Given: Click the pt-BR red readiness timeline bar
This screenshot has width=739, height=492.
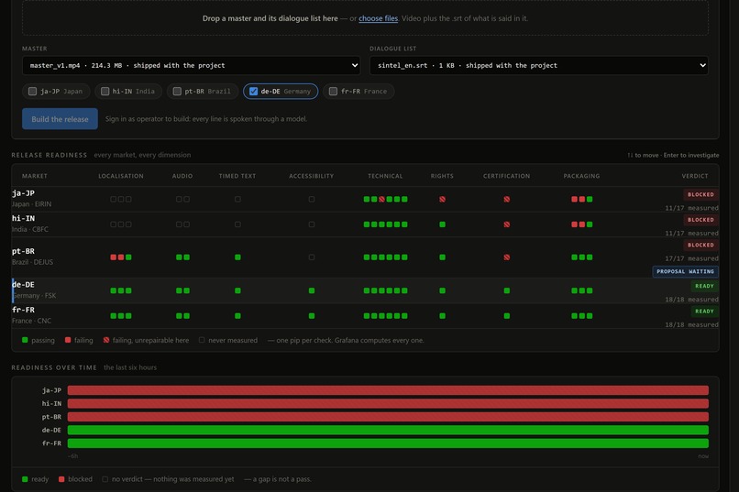Looking at the screenshot, I should click(388, 417).
